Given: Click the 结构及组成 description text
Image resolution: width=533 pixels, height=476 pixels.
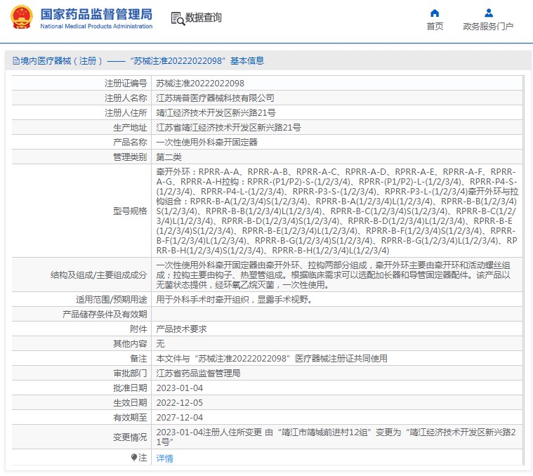Looking at the screenshot, I should tap(333, 275).
